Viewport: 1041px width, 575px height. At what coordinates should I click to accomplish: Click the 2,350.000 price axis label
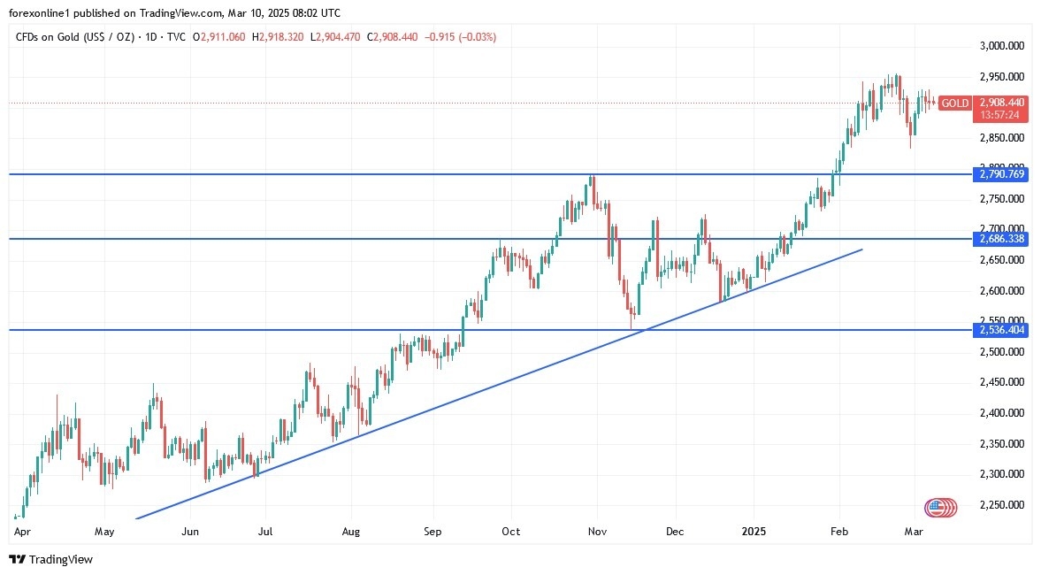click(1002, 443)
